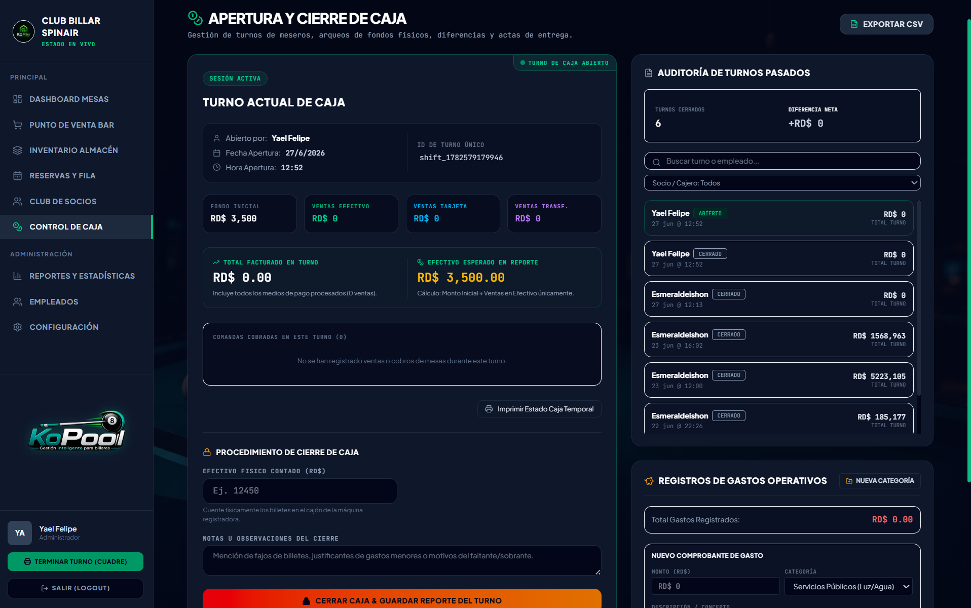Click Inventario Almacén layers icon

[18, 150]
